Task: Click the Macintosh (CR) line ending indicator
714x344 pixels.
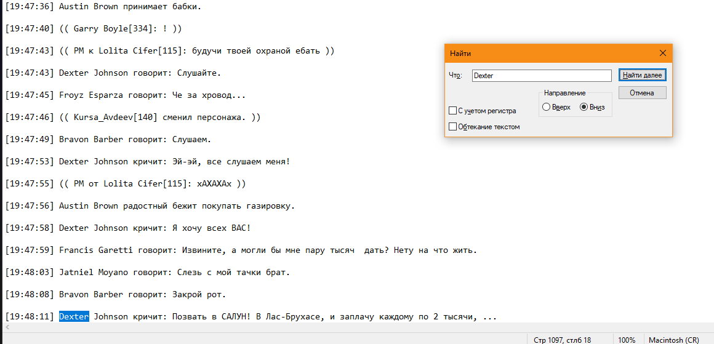Action: (674, 340)
